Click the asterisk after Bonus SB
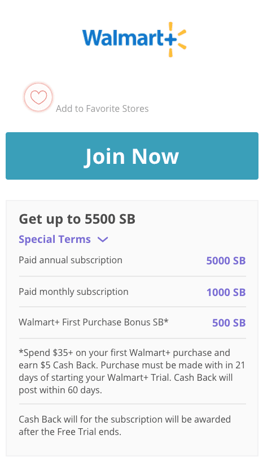Viewport: 263px width, 461px height. pyautogui.click(x=166, y=321)
